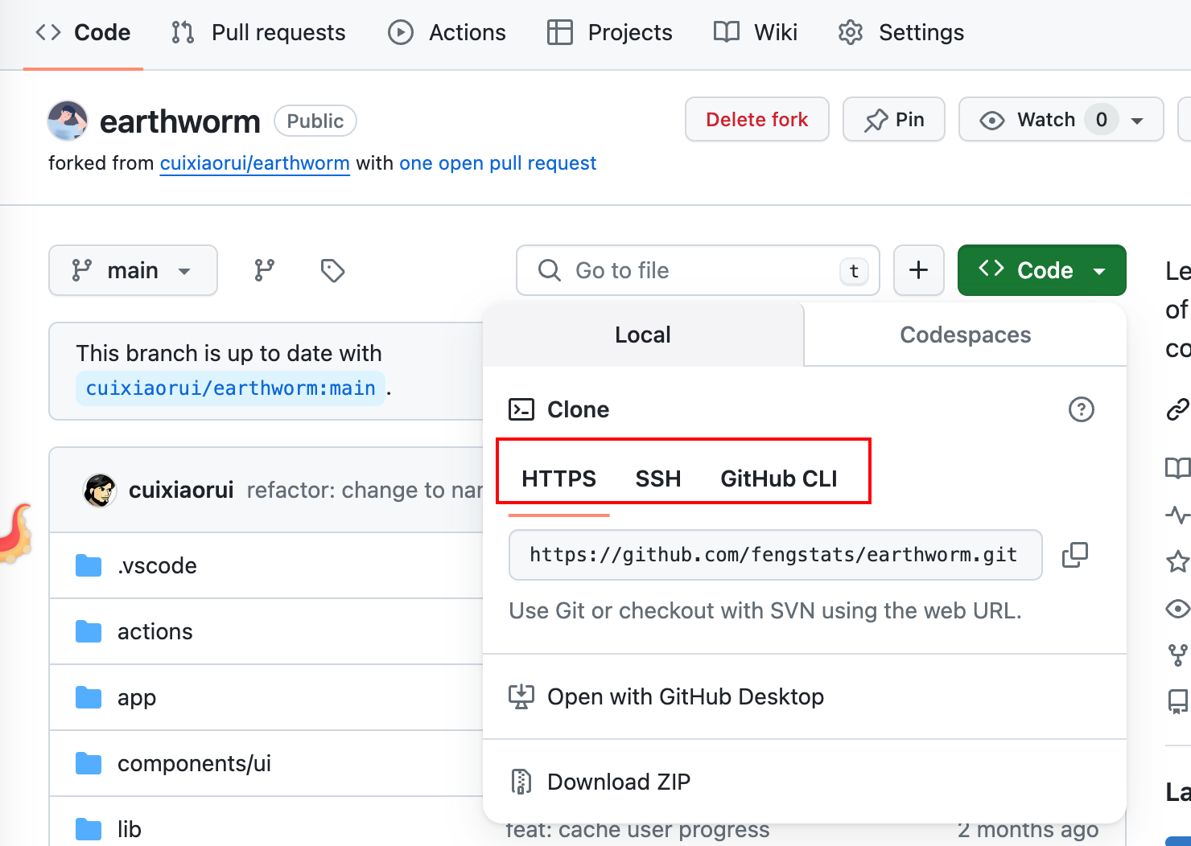Screen dimensions: 1191x846
Task: Pin the earthworm repository
Action: point(893,120)
